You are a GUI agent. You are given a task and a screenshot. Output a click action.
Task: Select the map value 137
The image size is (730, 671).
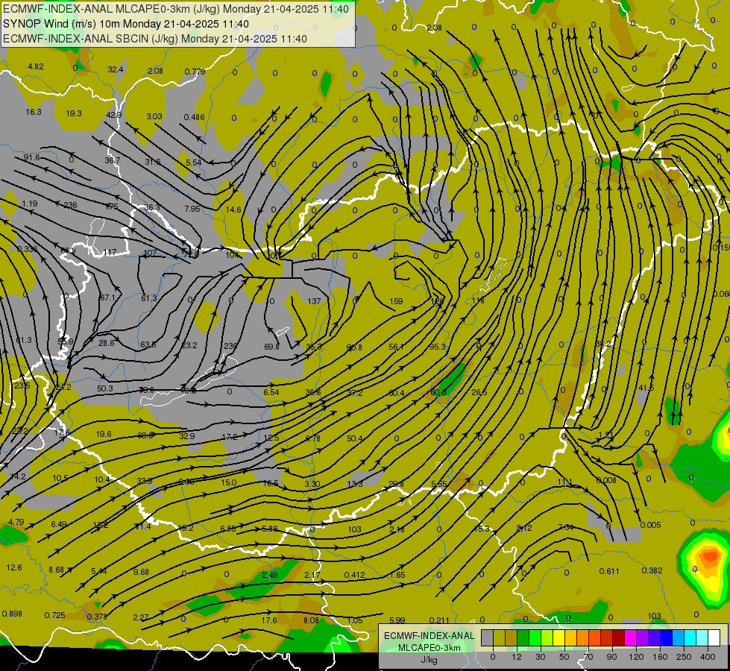(314, 301)
